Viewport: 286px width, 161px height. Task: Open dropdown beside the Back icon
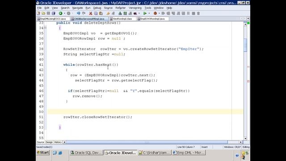(64, 13)
